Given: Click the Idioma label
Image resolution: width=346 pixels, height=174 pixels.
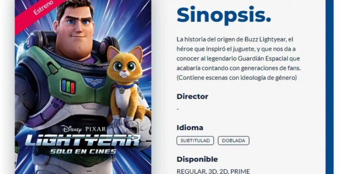Looking at the screenshot, I should [190, 128].
